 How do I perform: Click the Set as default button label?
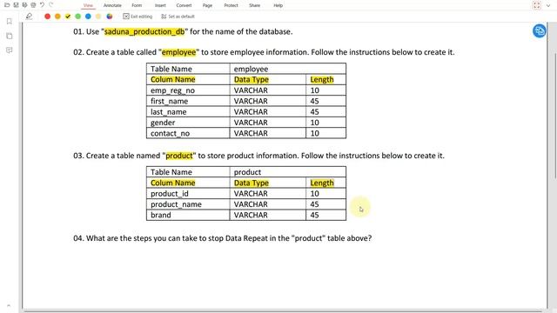[181, 17]
